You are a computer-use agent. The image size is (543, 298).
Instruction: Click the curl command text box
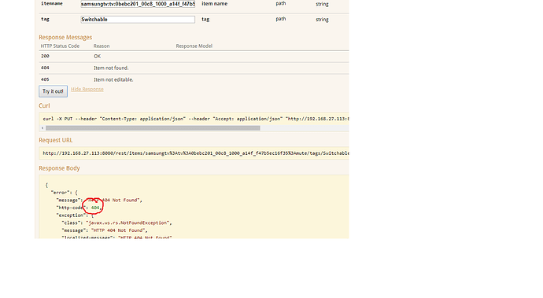coord(194,119)
